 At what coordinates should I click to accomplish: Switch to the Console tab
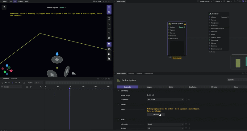[14, 79]
